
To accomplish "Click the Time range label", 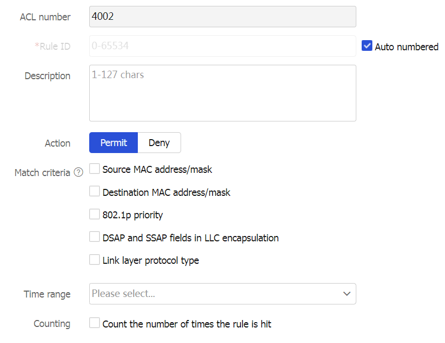I will point(47,294).
